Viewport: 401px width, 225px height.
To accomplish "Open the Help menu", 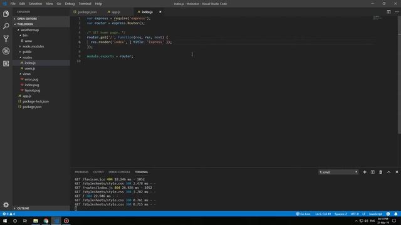I will tap(98, 4).
